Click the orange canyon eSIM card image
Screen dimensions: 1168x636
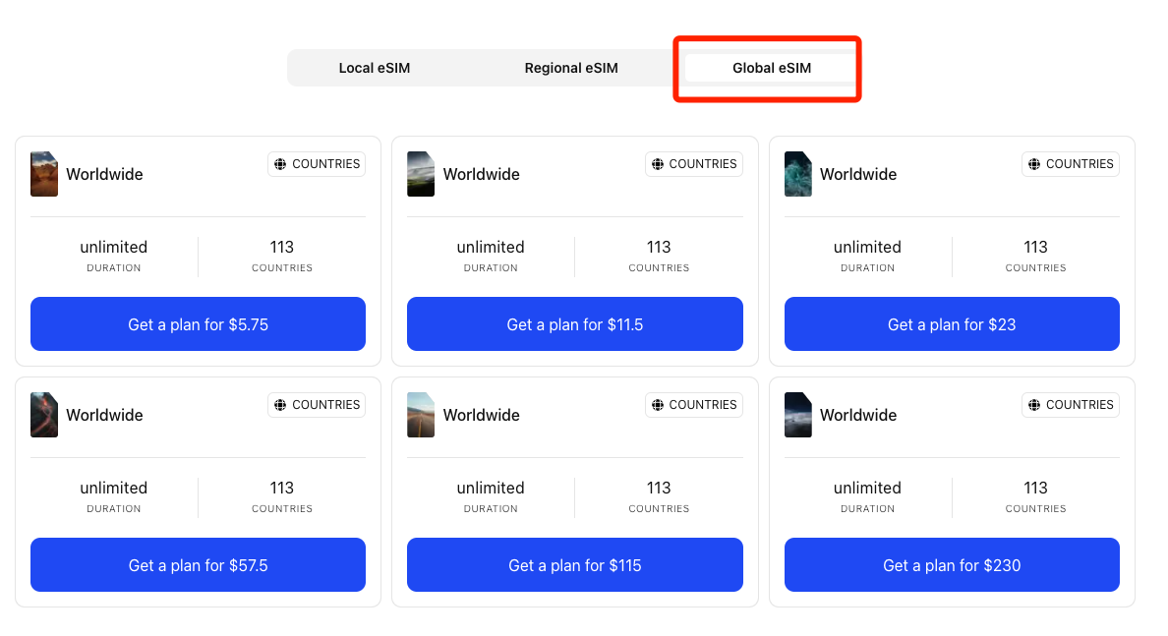tap(44, 174)
